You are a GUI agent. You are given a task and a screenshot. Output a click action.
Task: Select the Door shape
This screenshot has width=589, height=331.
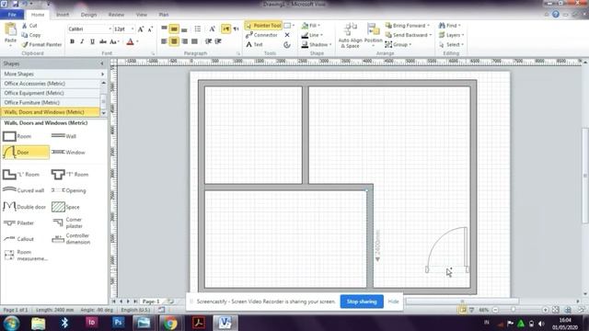[26, 152]
